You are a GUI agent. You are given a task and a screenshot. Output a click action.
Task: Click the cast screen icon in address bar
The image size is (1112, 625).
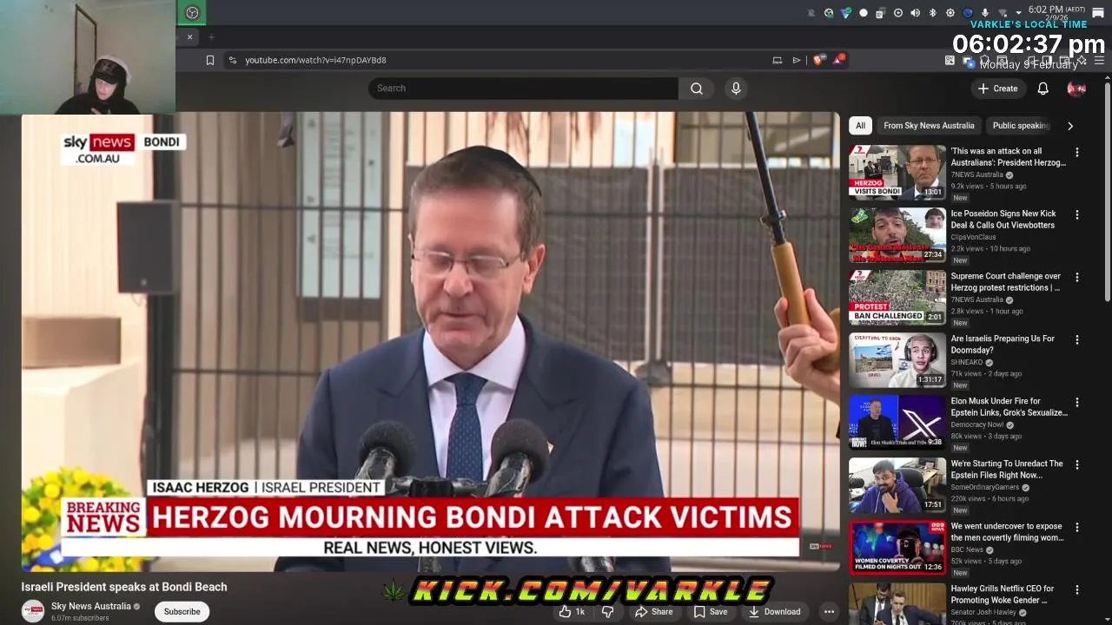[x=777, y=60]
